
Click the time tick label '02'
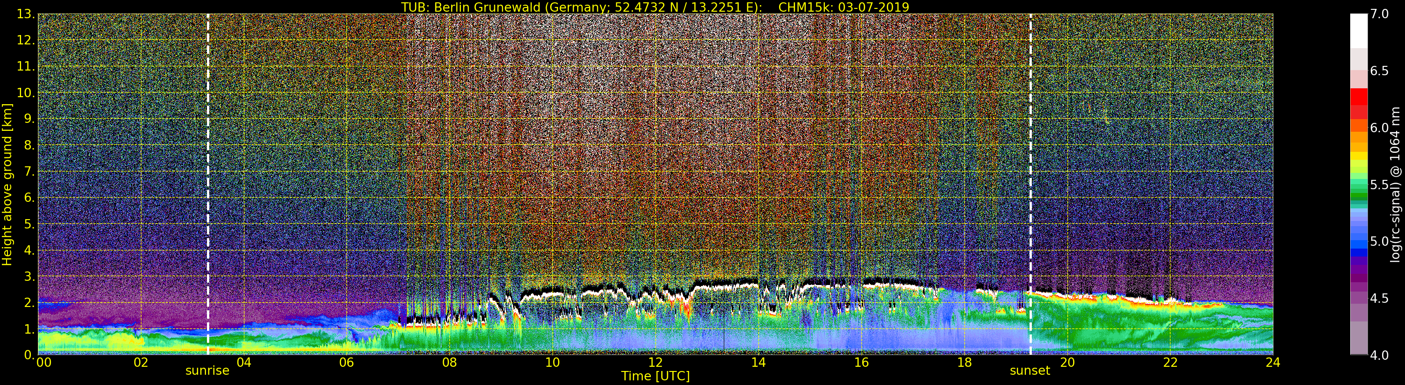(141, 362)
